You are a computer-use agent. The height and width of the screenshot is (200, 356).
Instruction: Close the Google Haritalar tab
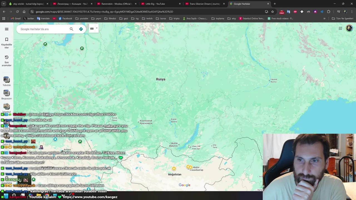[x=268, y=4]
